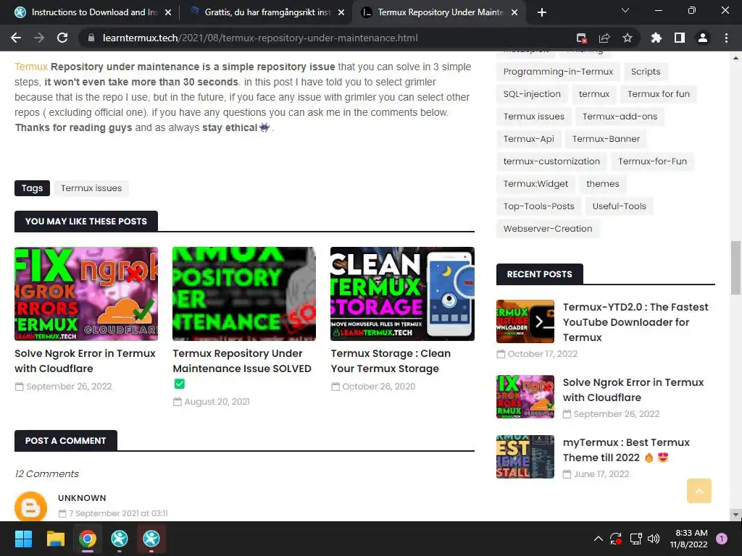Open the Termux issues sidebar label

point(534,117)
